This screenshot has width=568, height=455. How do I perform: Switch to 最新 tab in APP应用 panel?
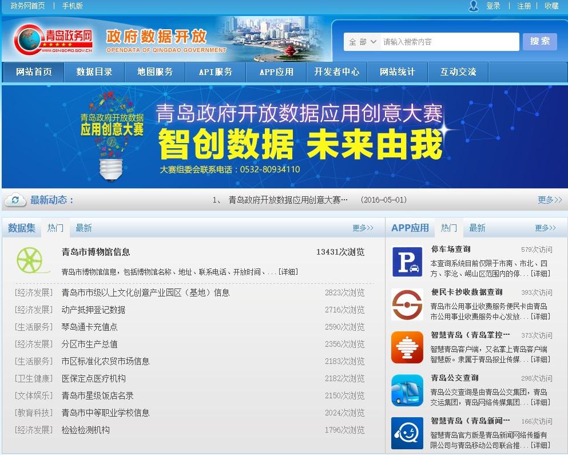click(477, 228)
